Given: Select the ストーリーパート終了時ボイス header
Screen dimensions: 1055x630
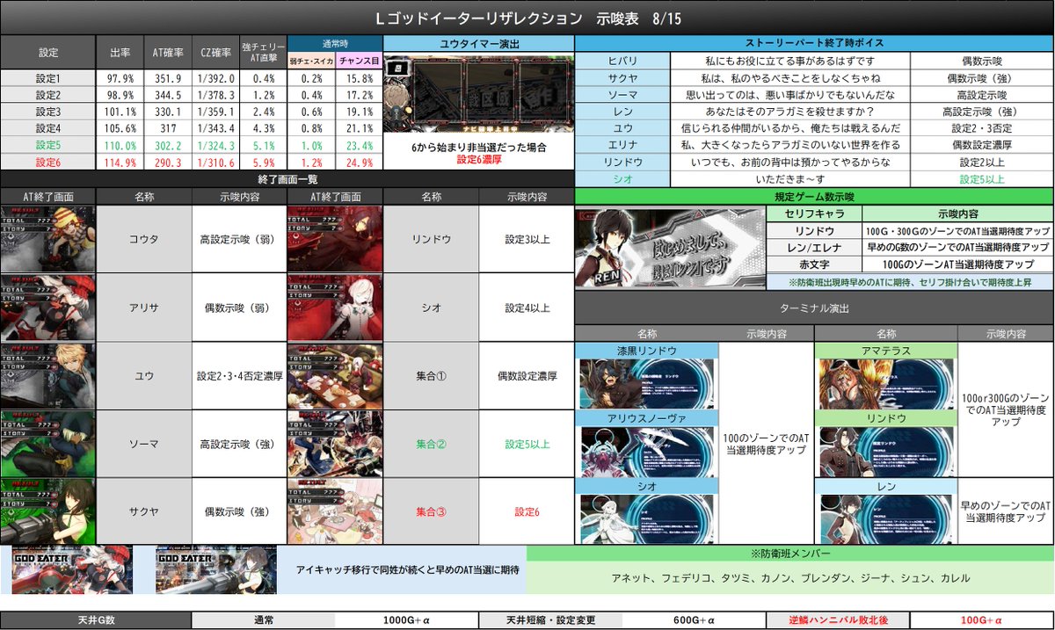Looking at the screenshot, I should coord(815,44).
